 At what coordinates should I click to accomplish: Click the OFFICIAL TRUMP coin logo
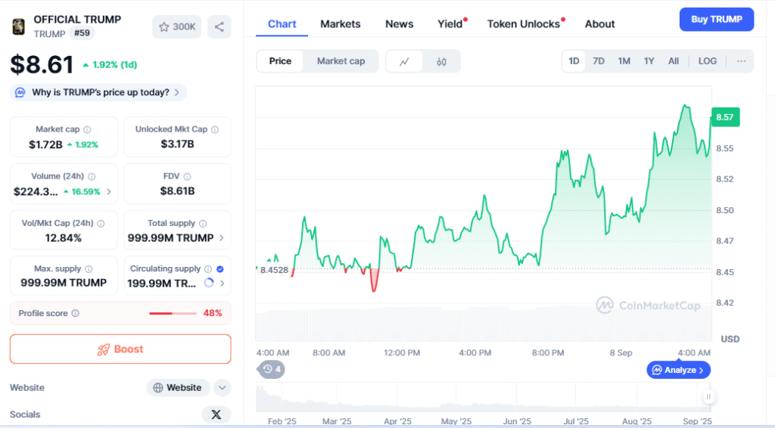[18, 26]
